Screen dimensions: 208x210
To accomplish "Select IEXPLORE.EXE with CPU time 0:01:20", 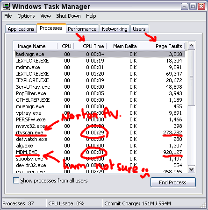I will coord(100,74).
